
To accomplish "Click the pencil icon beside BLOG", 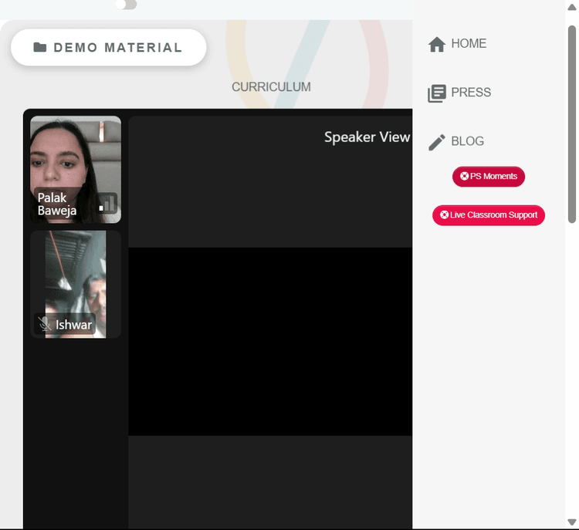I will [437, 142].
